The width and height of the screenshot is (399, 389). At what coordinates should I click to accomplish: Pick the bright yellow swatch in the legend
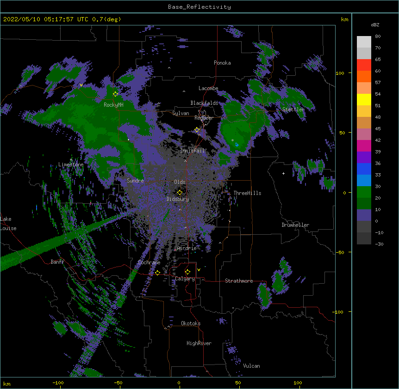point(364,99)
